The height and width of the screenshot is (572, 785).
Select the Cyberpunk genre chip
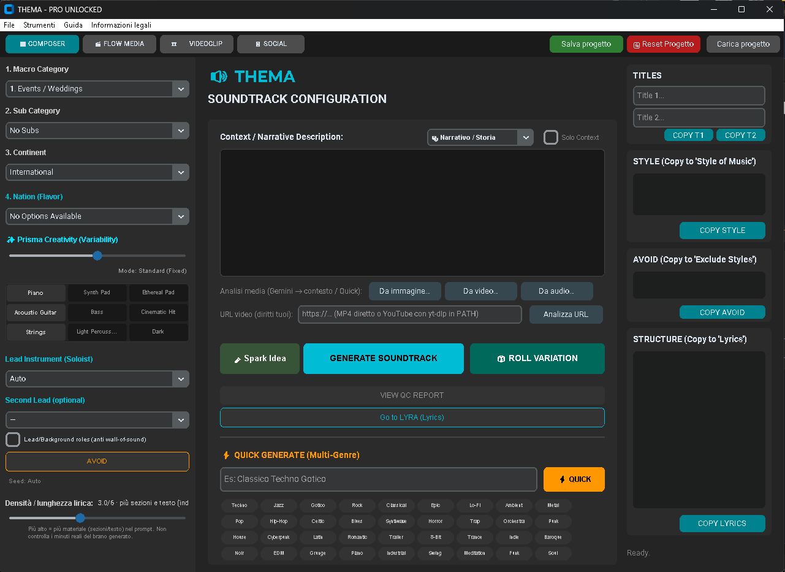(x=279, y=538)
